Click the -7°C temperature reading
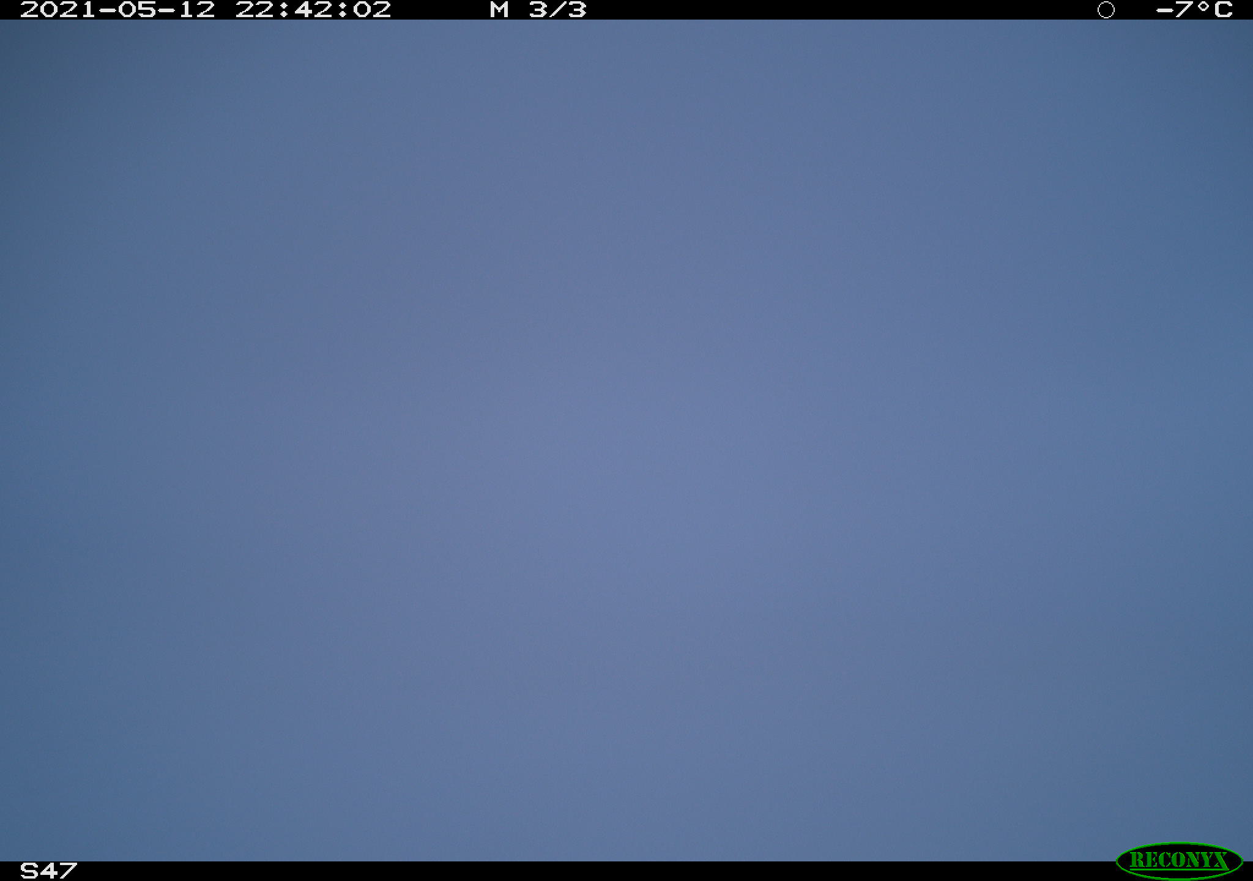The height and width of the screenshot is (881, 1253). click(x=1194, y=10)
